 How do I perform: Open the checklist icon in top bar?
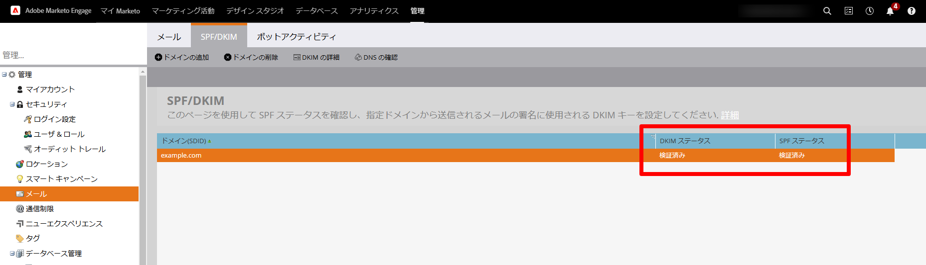coord(849,11)
